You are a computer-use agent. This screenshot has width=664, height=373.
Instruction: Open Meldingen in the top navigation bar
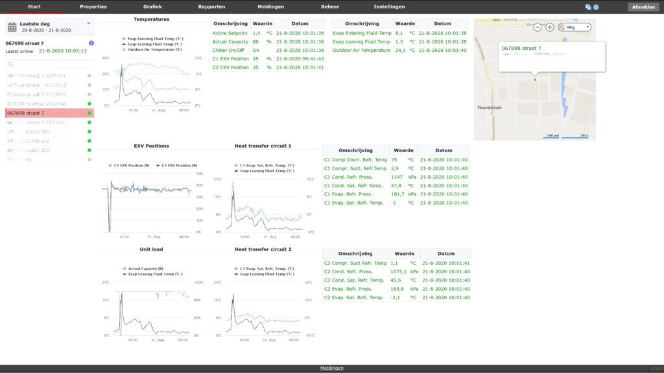point(271,6)
